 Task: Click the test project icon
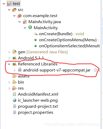(9, 3)
